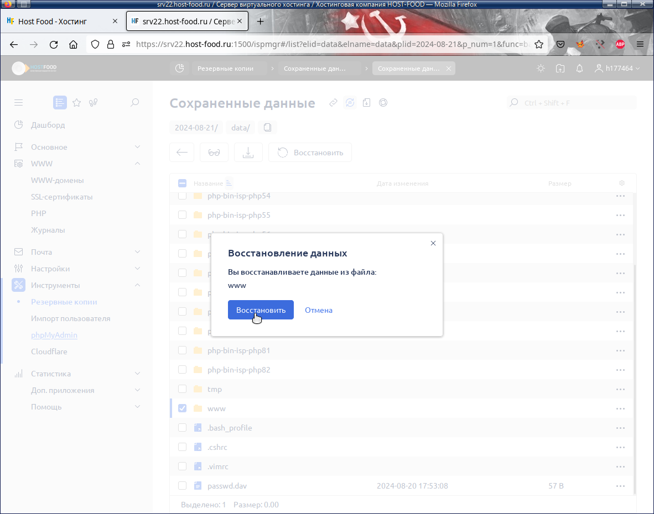654x514 pixels.
Task: Close the Восстановление данных dialog with X
Action: point(433,243)
